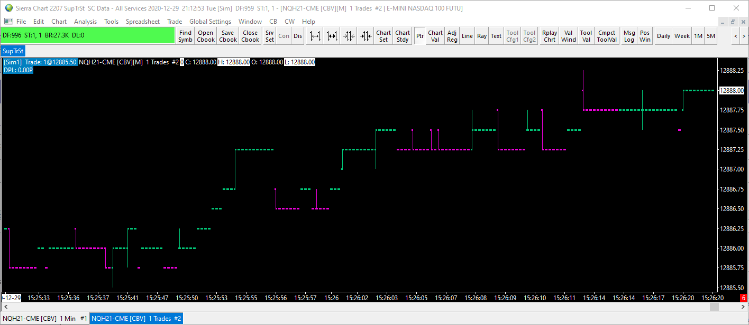
Task: Click the Sierra Chart globe title icon
Action: coord(8,8)
